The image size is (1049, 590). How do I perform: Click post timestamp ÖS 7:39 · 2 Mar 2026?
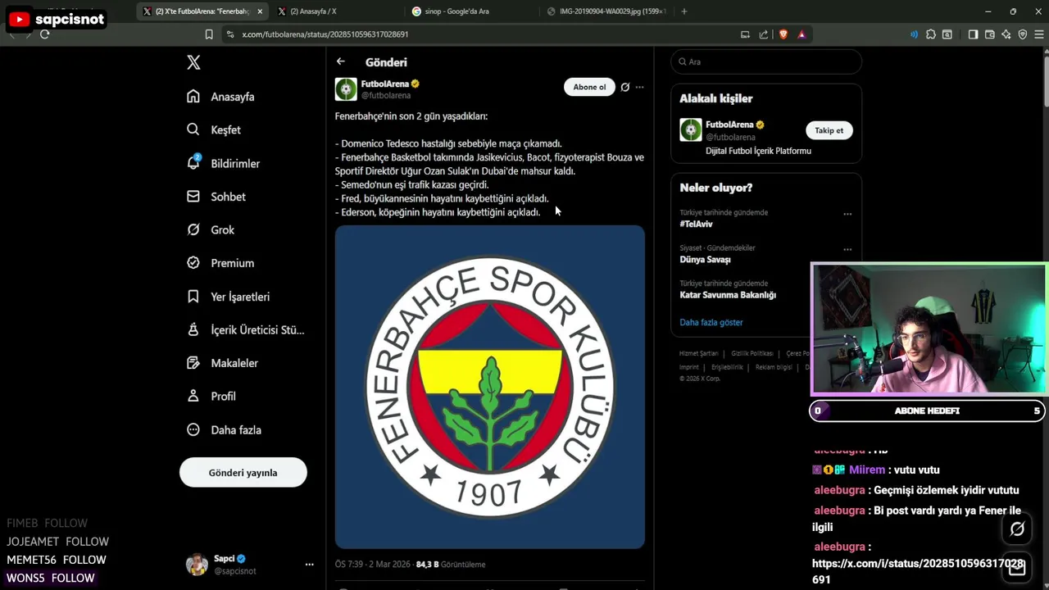[x=373, y=565]
